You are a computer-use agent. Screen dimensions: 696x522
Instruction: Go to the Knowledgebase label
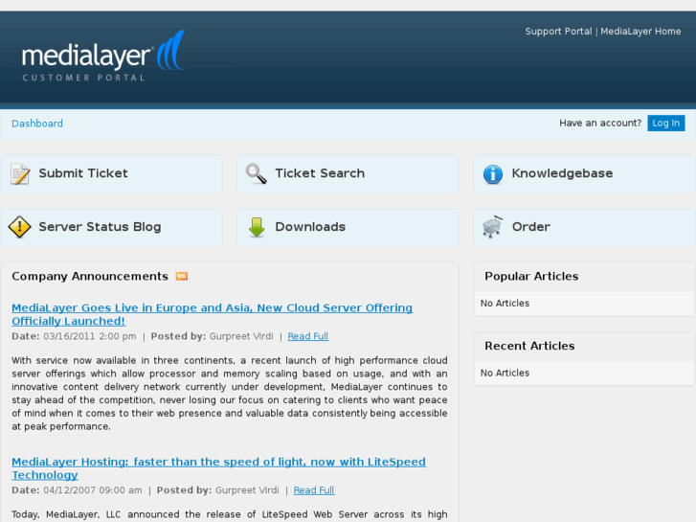[562, 173]
